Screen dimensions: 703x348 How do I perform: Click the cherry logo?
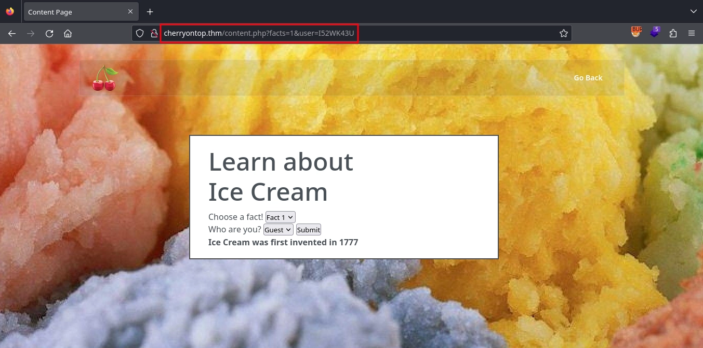[x=104, y=78]
